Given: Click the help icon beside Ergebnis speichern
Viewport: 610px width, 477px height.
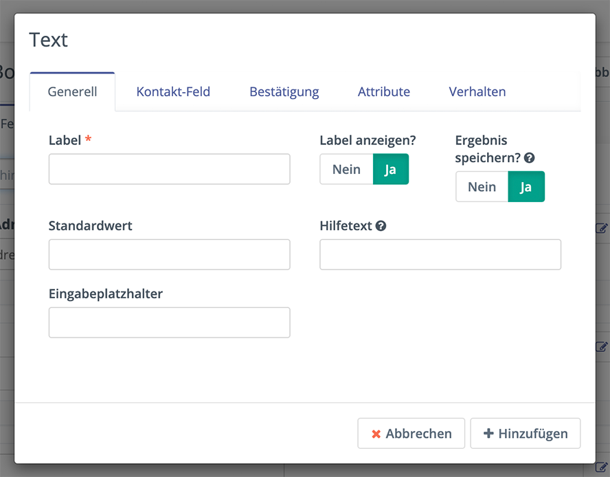Looking at the screenshot, I should (529, 158).
